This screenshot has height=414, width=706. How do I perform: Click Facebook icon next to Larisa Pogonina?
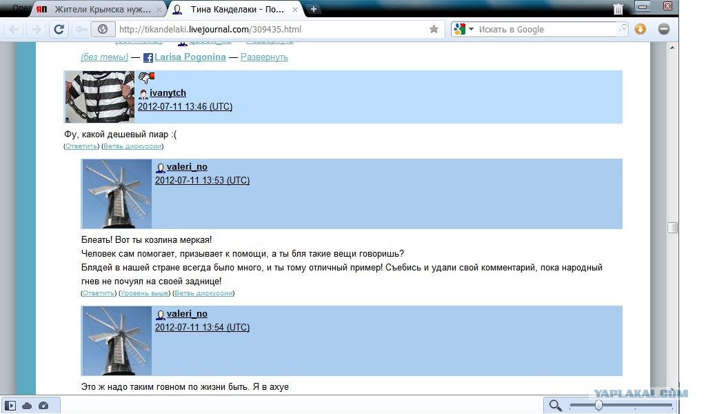148,58
